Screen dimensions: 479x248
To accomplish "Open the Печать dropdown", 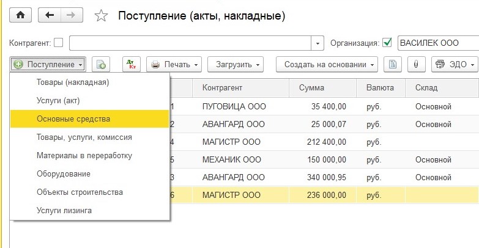I will [174, 64].
